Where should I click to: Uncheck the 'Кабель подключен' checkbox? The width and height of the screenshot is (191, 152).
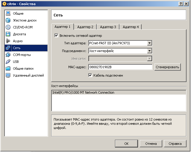click(90, 75)
